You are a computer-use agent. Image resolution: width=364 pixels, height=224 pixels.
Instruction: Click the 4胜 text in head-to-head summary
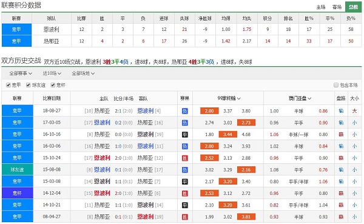click(x=193, y=62)
